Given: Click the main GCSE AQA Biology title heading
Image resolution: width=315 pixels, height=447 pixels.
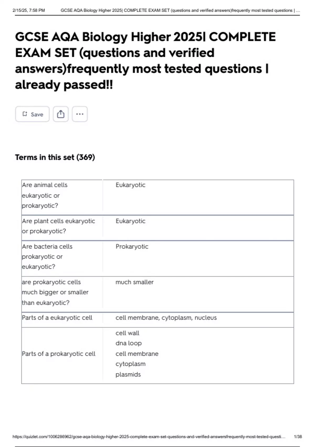Looking at the screenshot, I should (145, 60).
